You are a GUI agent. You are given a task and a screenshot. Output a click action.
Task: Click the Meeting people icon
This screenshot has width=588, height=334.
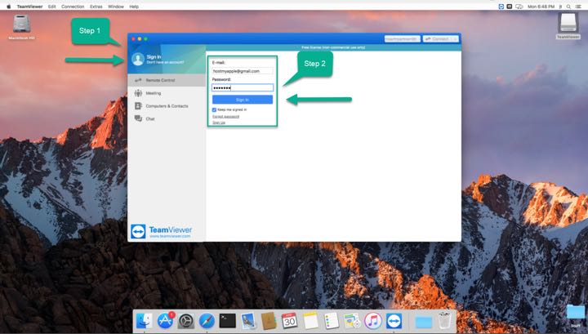(x=138, y=93)
